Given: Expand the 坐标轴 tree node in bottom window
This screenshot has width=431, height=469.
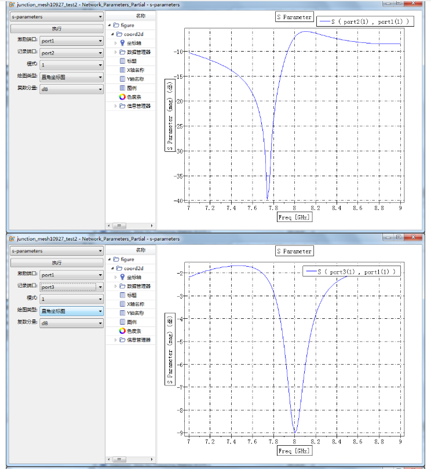Looking at the screenshot, I should [x=115, y=277].
